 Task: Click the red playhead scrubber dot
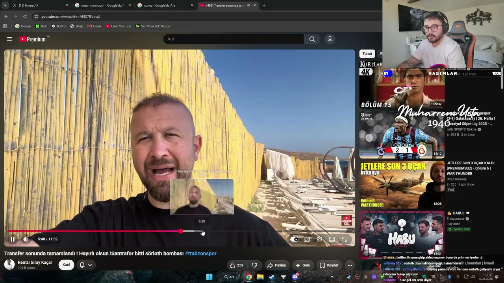coord(180,231)
